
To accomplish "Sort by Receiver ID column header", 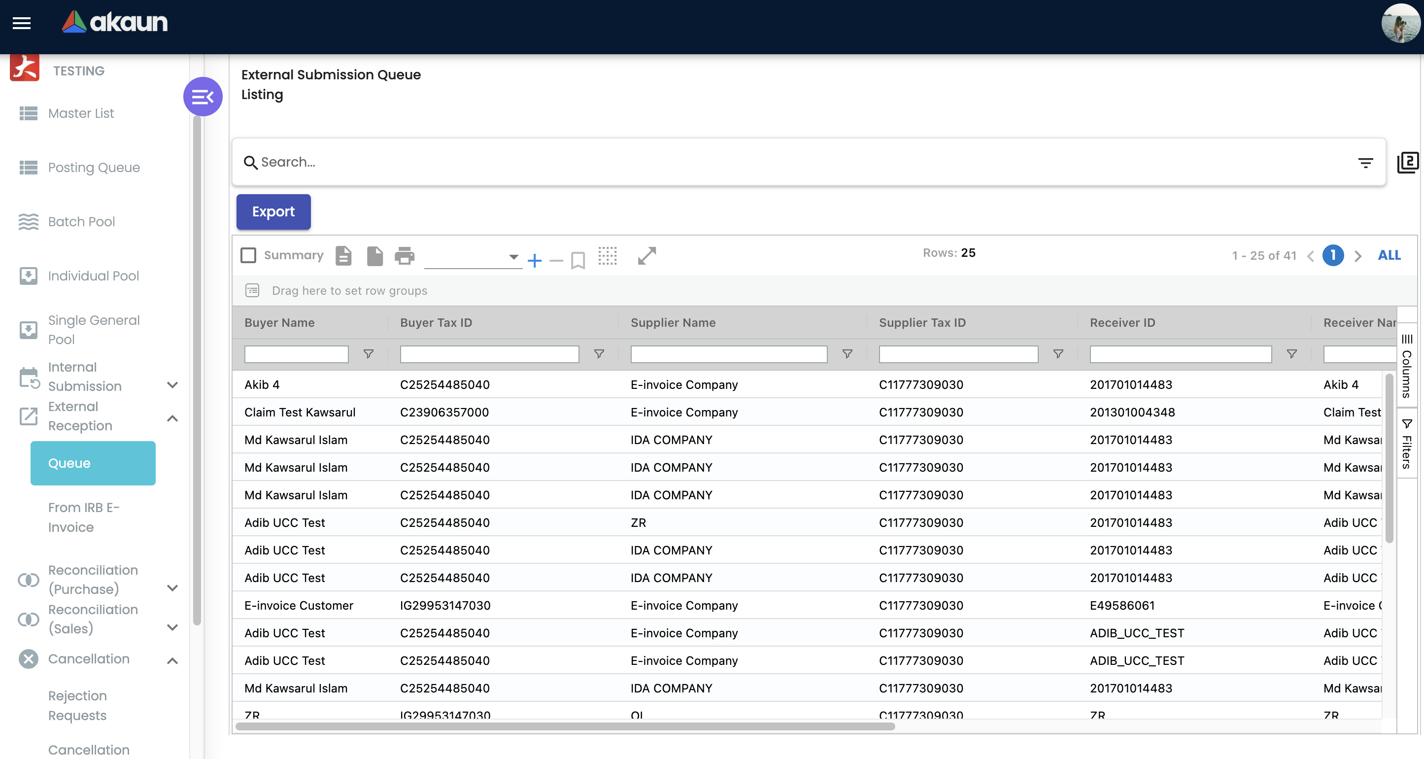I will click(1122, 323).
